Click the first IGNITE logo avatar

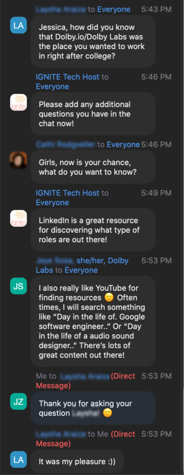click(x=19, y=102)
